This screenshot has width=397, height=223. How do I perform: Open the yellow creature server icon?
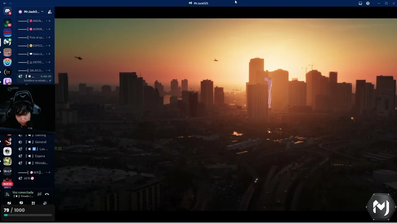pyautogui.click(x=7, y=161)
